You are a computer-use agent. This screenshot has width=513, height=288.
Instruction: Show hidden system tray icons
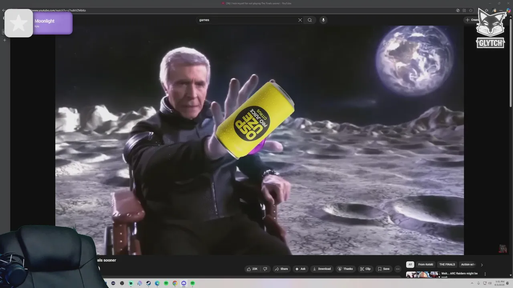click(x=472, y=283)
